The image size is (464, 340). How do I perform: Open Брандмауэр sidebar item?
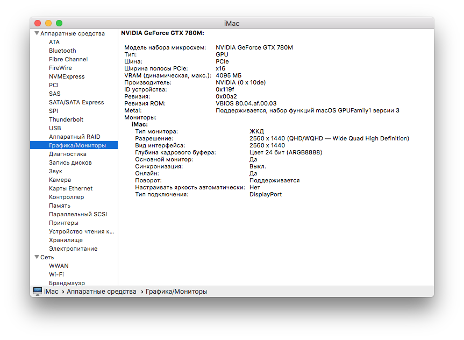[x=67, y=283]
